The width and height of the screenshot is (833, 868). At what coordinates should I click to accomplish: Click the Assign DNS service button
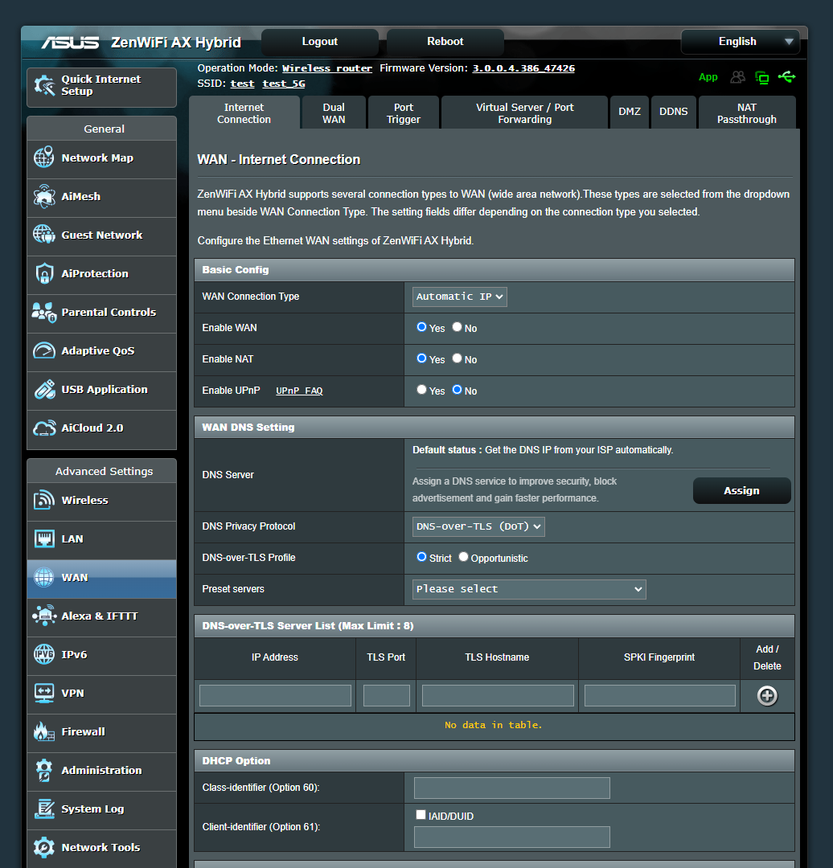741,490
